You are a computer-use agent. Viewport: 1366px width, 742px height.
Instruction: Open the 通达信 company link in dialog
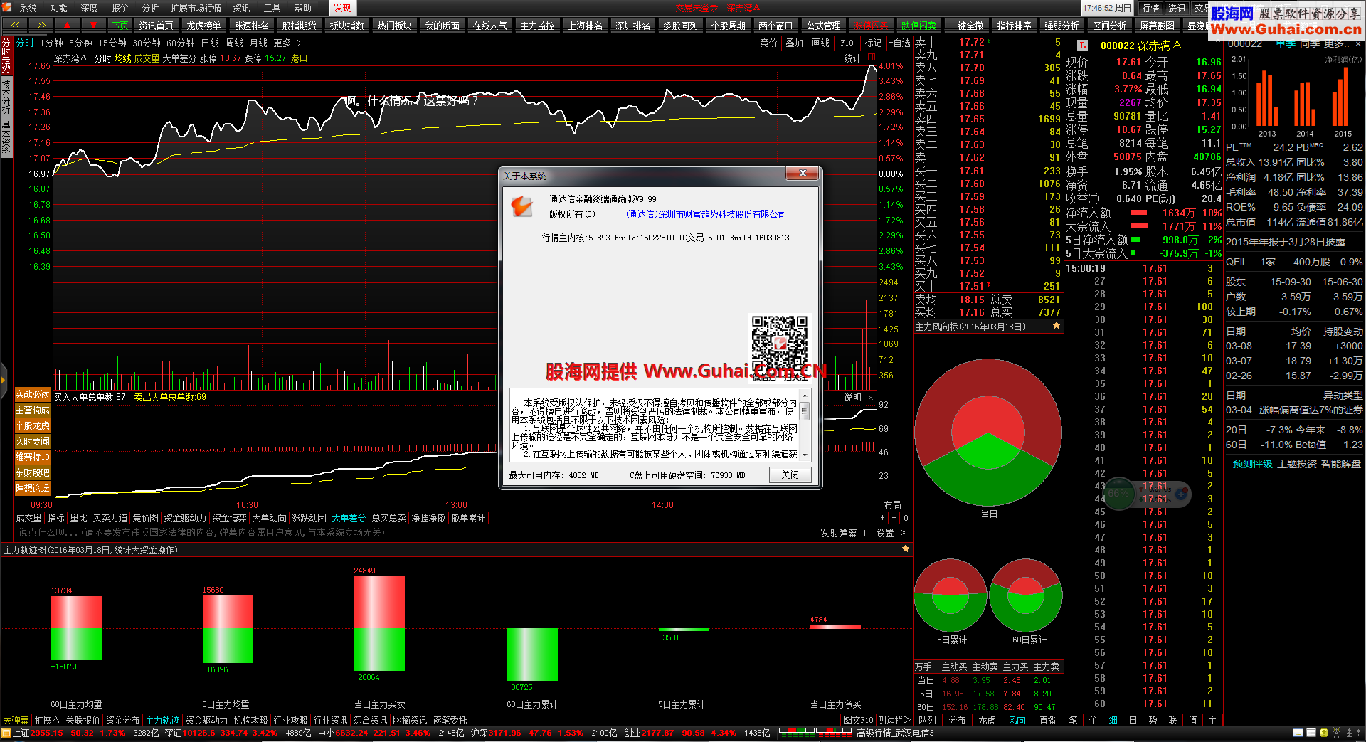coord(706,214)
